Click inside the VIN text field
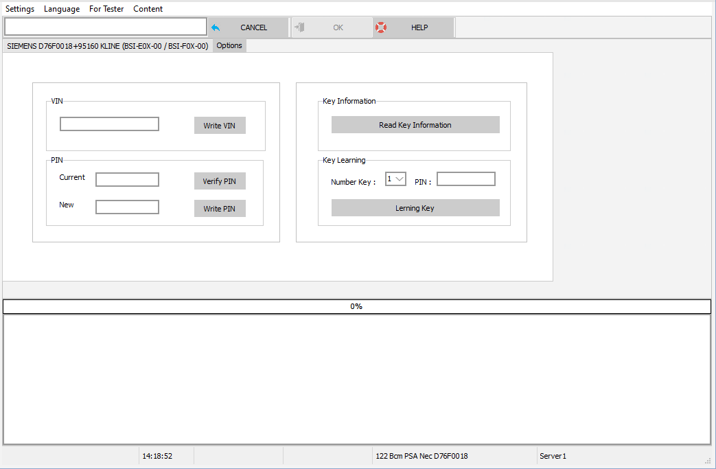Image resolution: width=716 pixels, height=469 pixels. [x=108, y=124]
